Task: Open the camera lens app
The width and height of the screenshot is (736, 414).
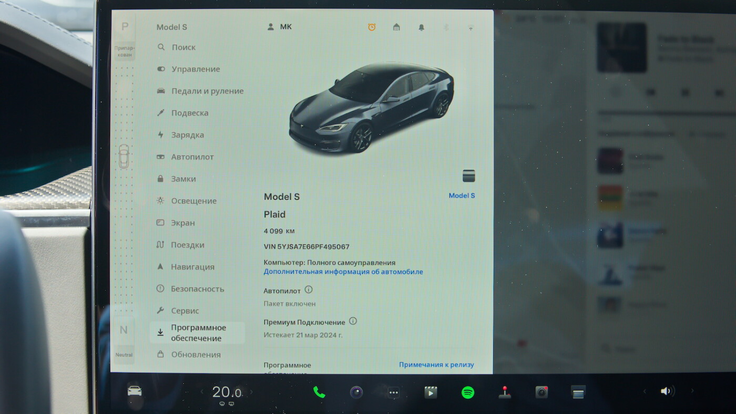Action: [x=356, y=392]
